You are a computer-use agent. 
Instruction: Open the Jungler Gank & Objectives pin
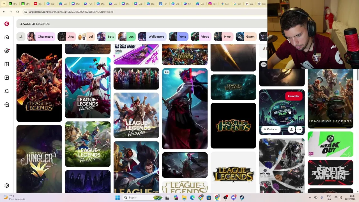tap(39, 159)
